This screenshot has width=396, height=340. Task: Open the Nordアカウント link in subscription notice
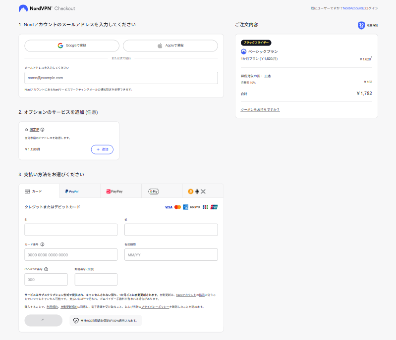coord(186,295)
